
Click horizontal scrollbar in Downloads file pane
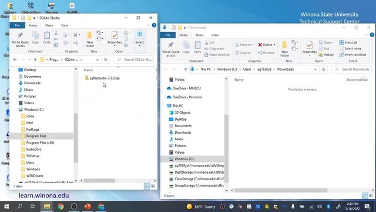click(281, 190)
